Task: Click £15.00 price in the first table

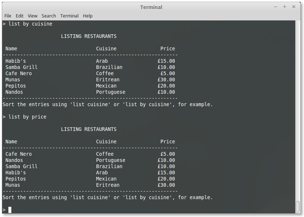Action: 166,61
